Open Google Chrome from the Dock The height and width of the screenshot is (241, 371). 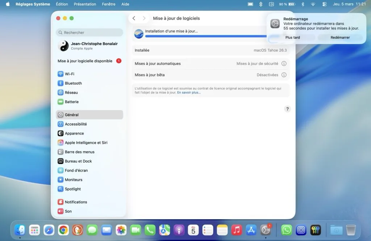click(63, 230)
